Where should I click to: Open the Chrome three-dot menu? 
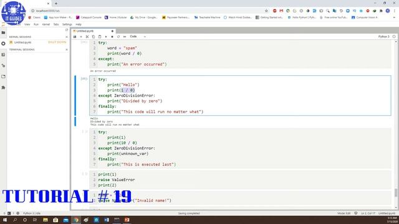click(x=395, y=11)
